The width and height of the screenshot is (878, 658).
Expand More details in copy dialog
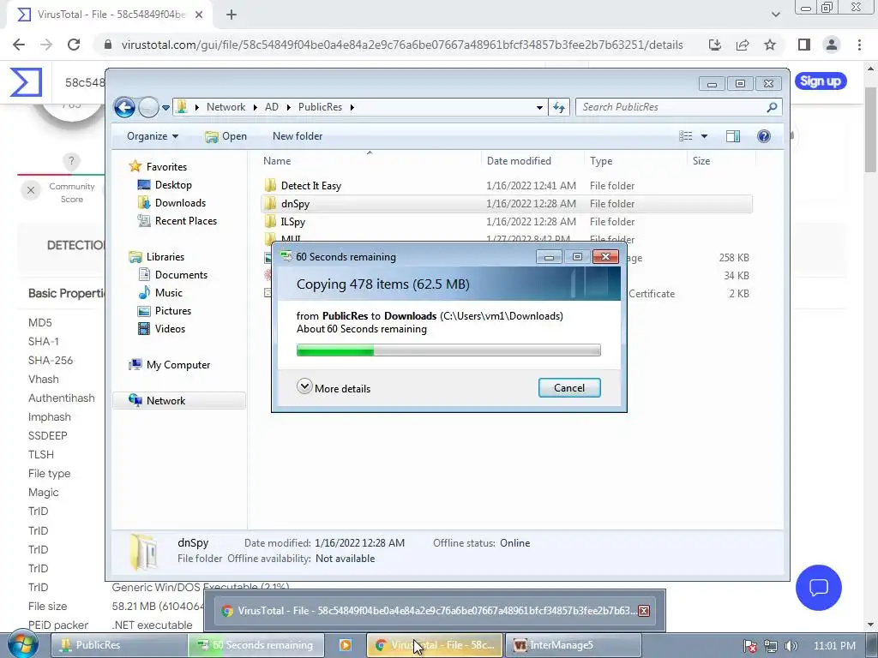click(334, 388)
